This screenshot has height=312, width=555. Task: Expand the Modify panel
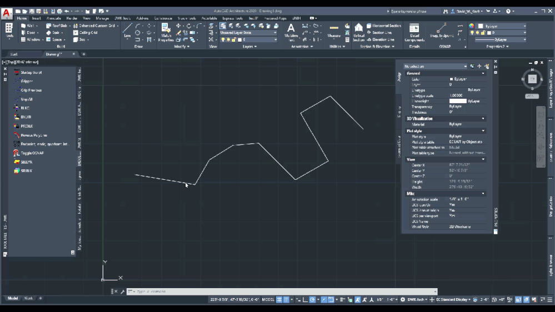182,46
